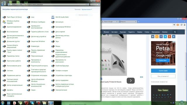The height and width of the screenshot is (105, 187).
Task: Open Диспетчер устройств
Action: [x=37, y=37]
